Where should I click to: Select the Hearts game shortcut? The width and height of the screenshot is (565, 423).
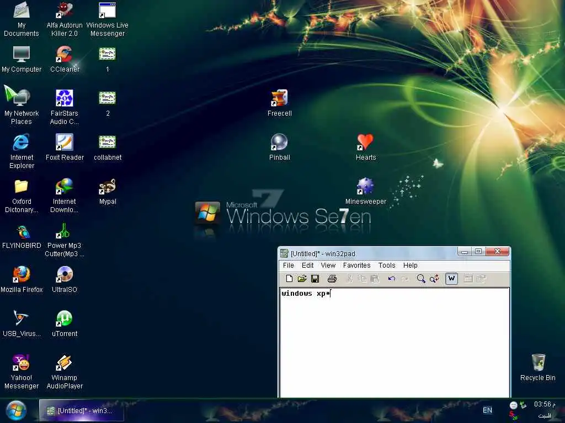366,148
